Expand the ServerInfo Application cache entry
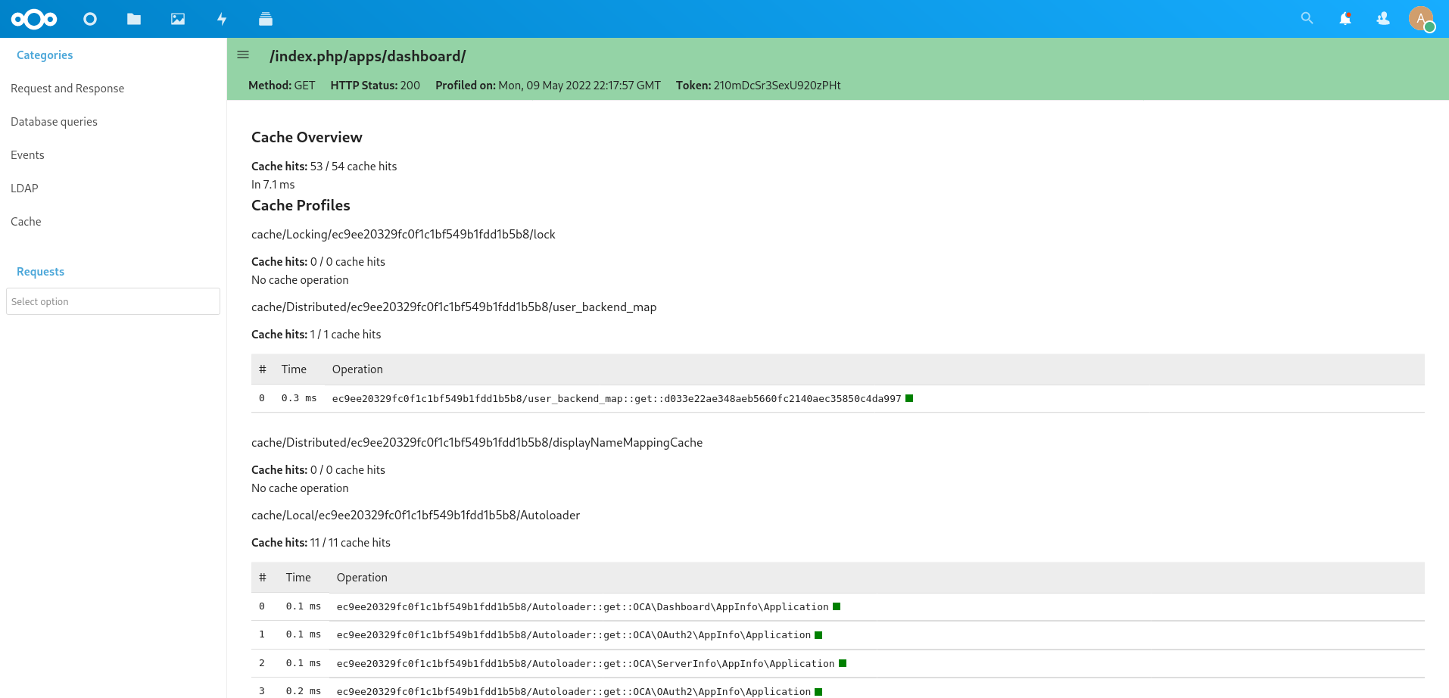Screen dimensions: 1449x698 tap(843, 663)
